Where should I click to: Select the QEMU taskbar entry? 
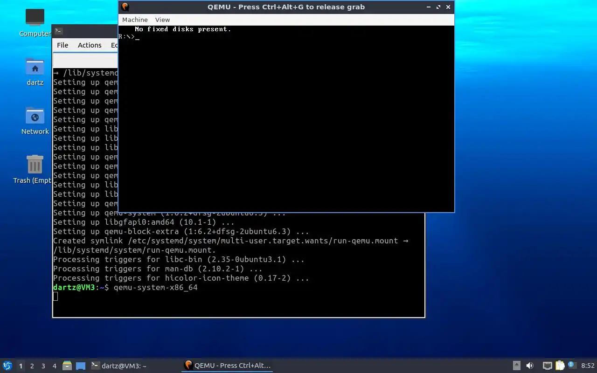click(x=227, y=366)
